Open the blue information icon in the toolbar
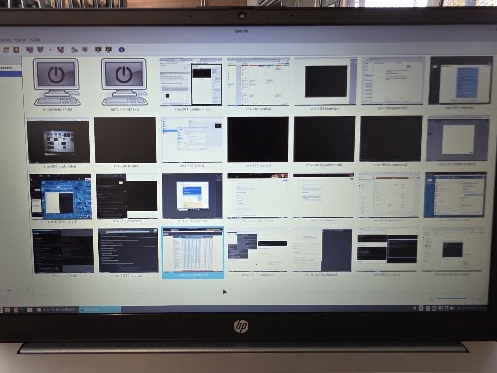This screenshot has width=497, height=373. tap(121, 50)
